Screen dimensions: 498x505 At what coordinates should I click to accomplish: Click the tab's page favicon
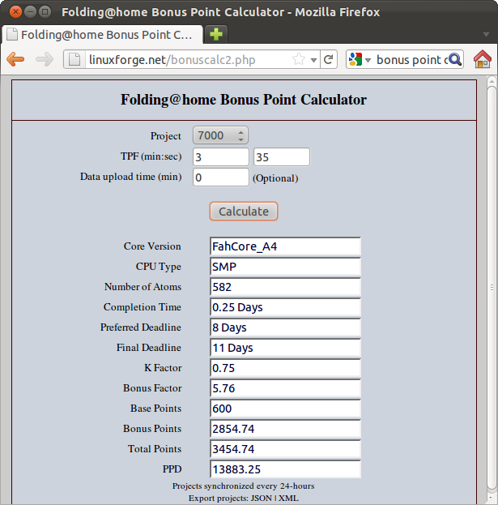pos(12,34)
